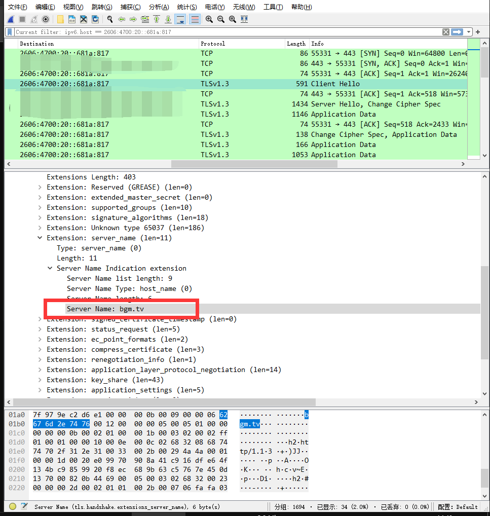The image size is (490, 516).
Task: Open the 分析(A) menu
Action: (x=159, y=7)
